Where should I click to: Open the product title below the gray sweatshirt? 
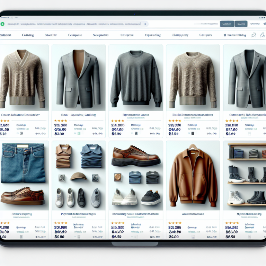[136, 115]
